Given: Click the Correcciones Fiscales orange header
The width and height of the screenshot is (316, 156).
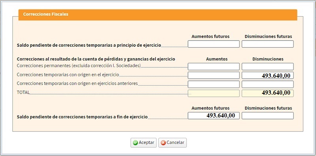Looking at the screenshot, I should pos(158,15).
